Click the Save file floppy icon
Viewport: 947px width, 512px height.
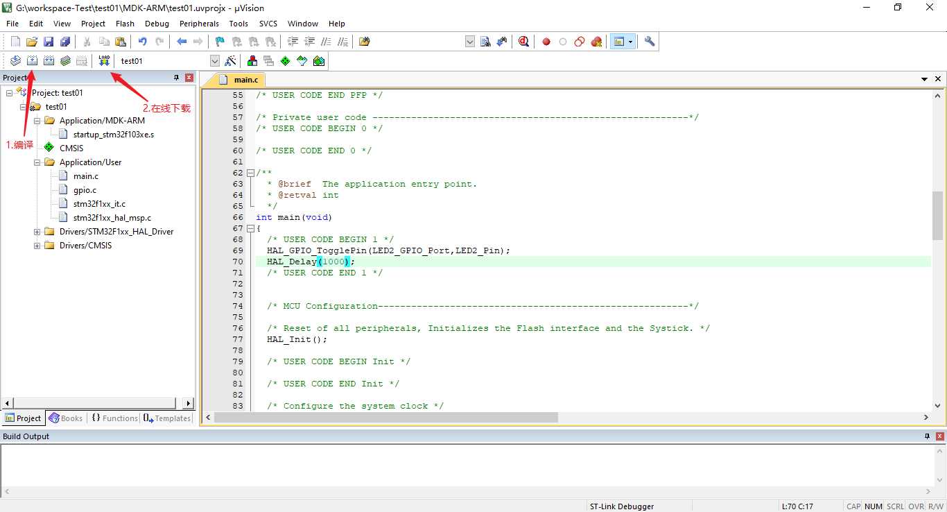(49, 42)
